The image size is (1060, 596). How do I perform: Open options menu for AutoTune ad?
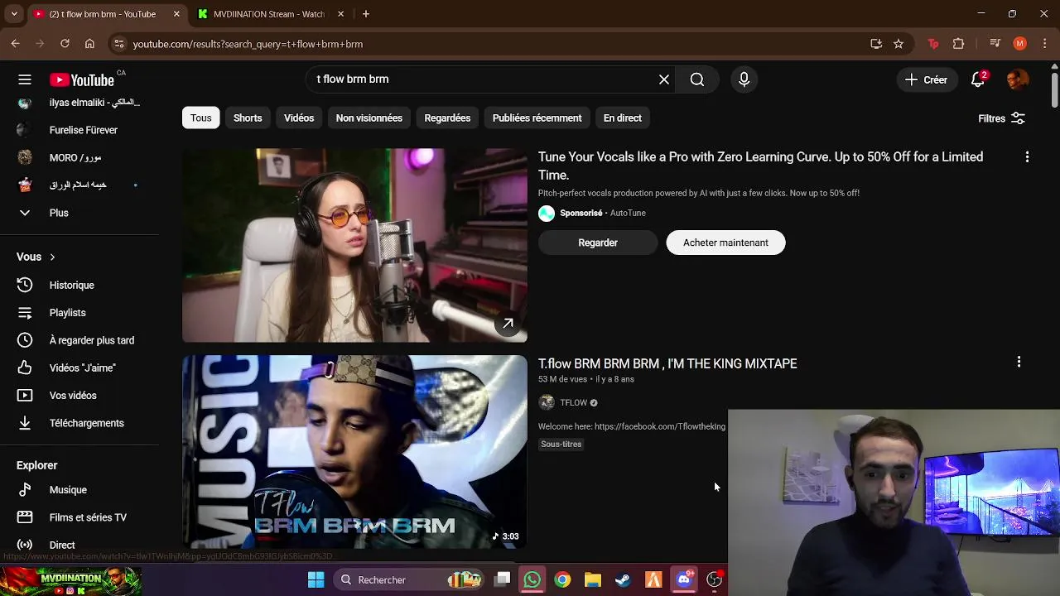[x=1027, y=156]
